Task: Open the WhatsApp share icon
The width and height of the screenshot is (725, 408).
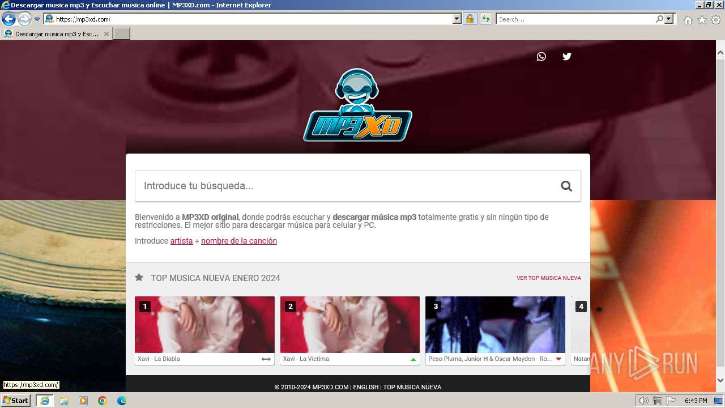Action: coord(541,56)
